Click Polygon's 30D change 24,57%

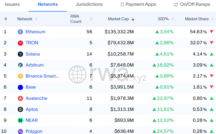click(163, 131)
